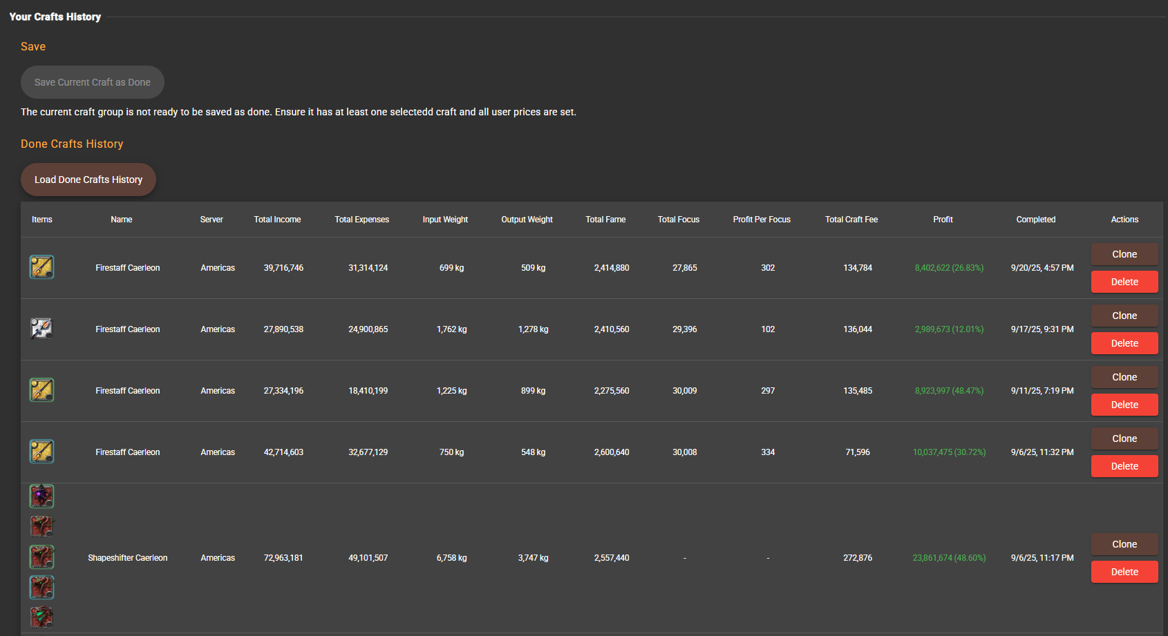
Task: Clone the Shapeshifter Caerleon craft
Action: pyautogui.click(x=1124, y=544)
